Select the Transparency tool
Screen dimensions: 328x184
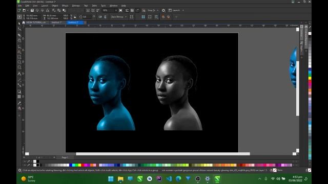click(x=19, y=97)
